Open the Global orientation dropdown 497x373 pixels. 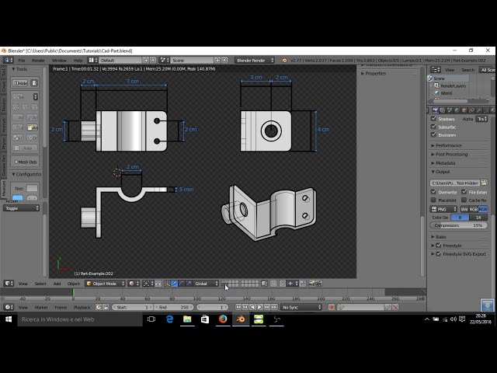pos(207,284)
